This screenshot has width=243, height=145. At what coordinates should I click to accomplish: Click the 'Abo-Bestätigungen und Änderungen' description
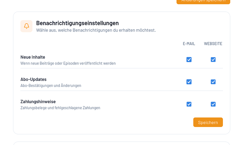tap(51, 85)
